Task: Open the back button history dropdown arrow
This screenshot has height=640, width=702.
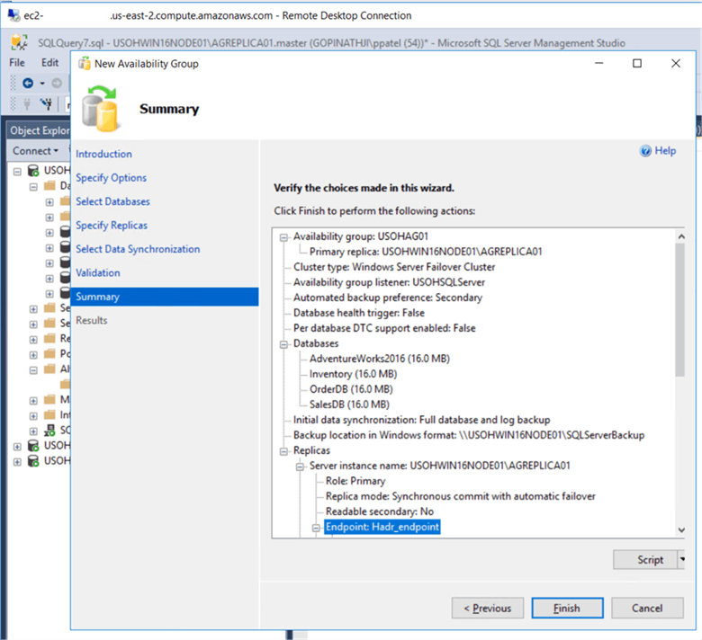Action: (x=42, y=84)
